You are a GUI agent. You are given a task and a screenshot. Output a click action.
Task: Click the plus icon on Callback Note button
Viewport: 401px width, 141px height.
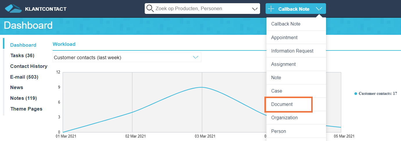click(x=271, y=9)
